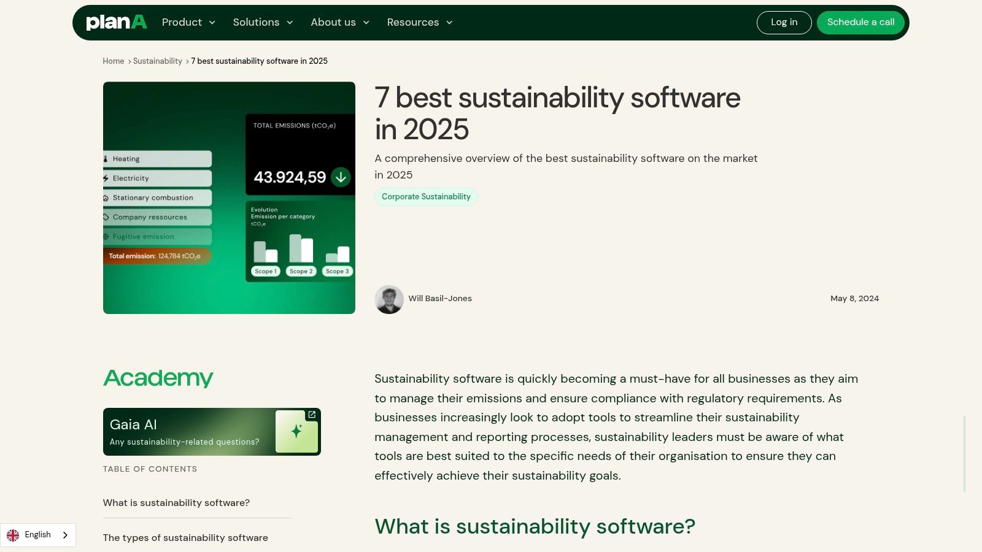This screenshot has width=982, height=552.
Task: Click the article title heading
Action: tap(557, 113)
